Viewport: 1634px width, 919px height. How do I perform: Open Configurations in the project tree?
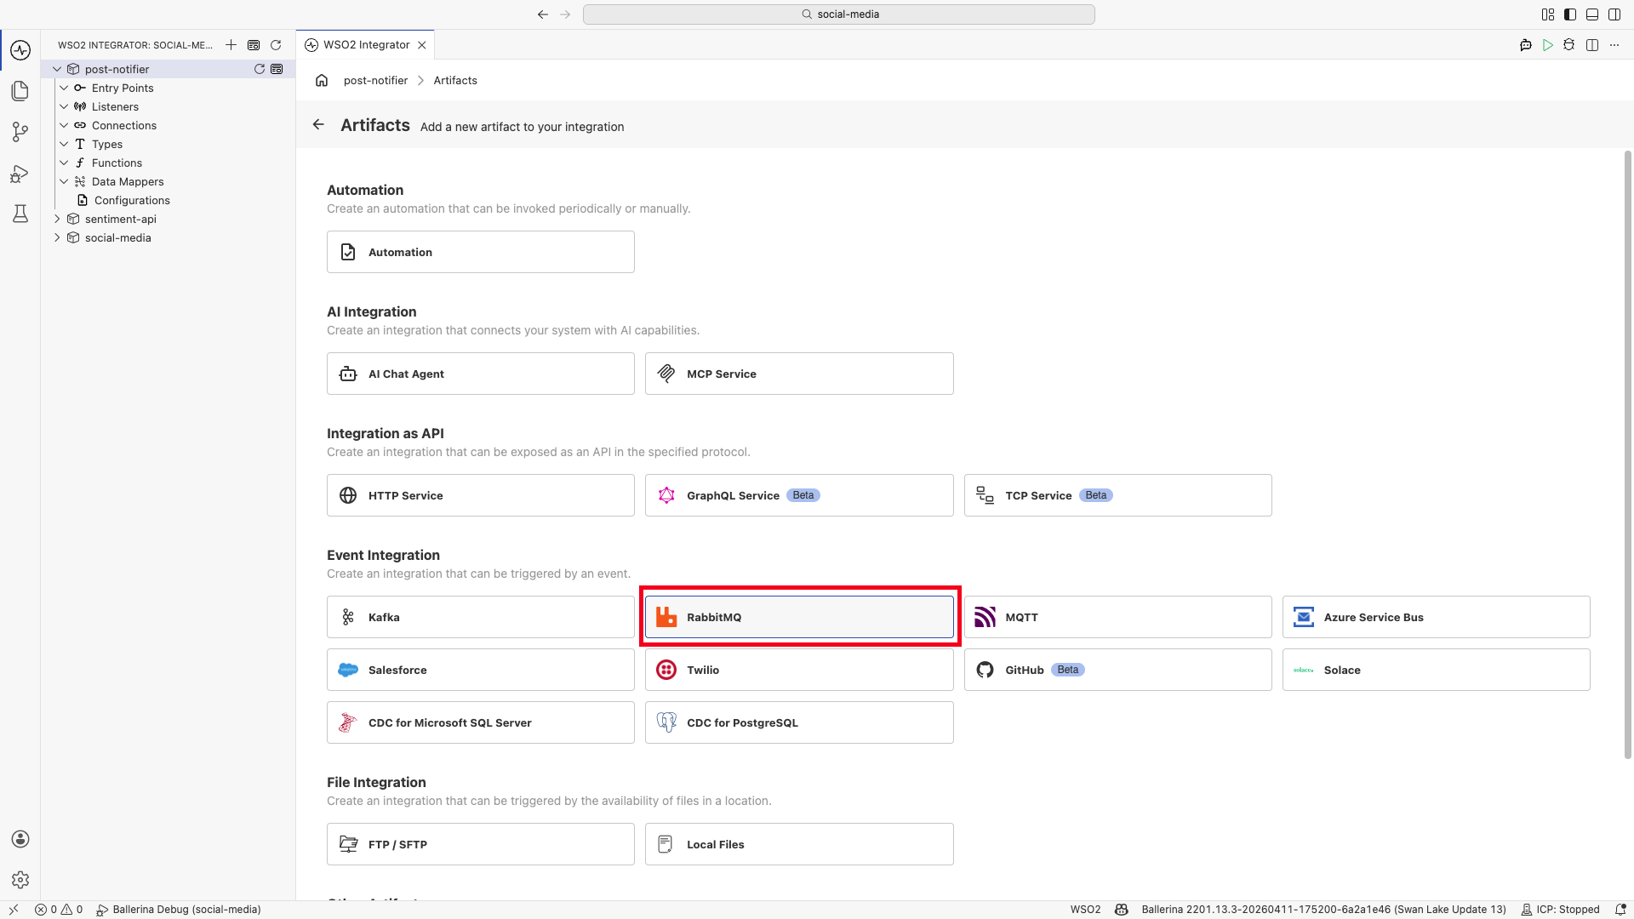pos(132,200)
